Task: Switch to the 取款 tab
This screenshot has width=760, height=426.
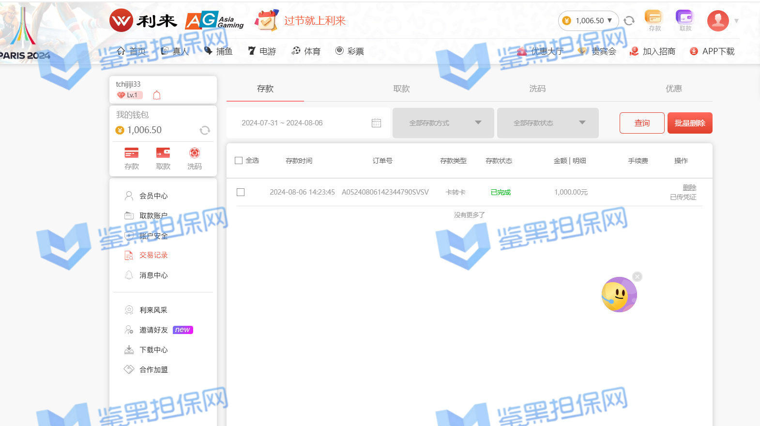Action: click(x=401, y=89)
